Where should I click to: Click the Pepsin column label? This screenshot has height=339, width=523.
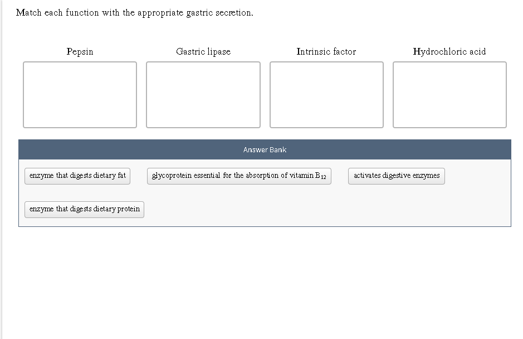point(80,51)
